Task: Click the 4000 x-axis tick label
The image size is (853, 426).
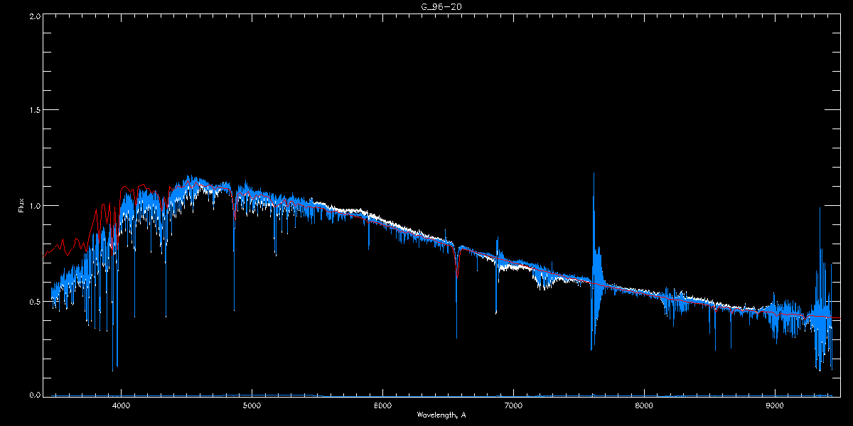Action: coord(121,405)
